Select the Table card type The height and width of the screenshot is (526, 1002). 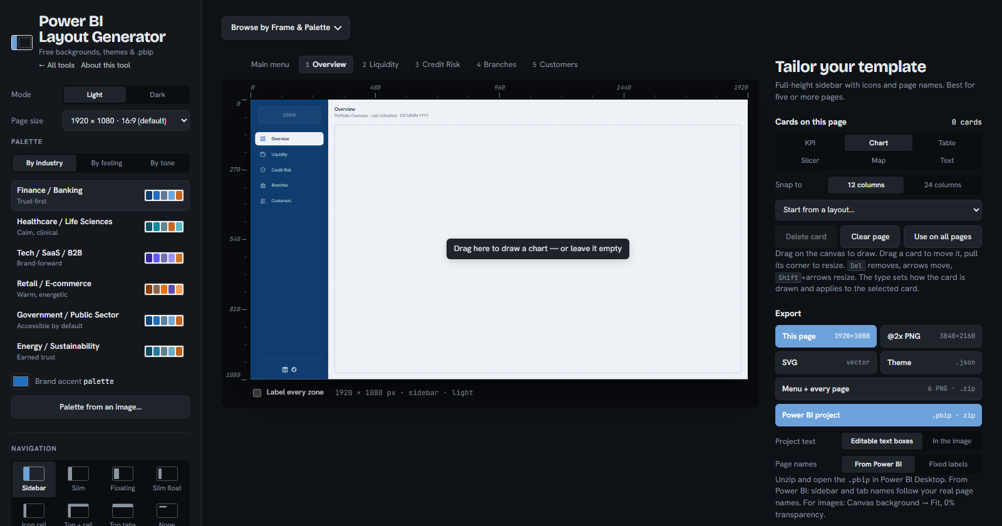tap(947, 143)
